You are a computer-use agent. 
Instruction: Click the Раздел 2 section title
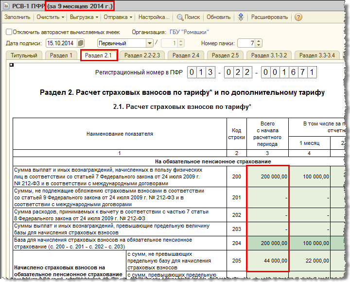(182, 92)
